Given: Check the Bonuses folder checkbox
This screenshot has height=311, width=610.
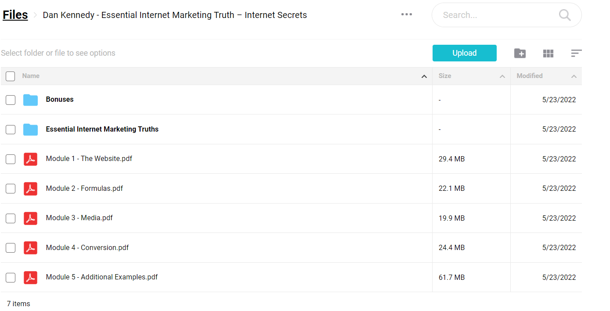Looking at the screenshot, I should tap(11, 100).
